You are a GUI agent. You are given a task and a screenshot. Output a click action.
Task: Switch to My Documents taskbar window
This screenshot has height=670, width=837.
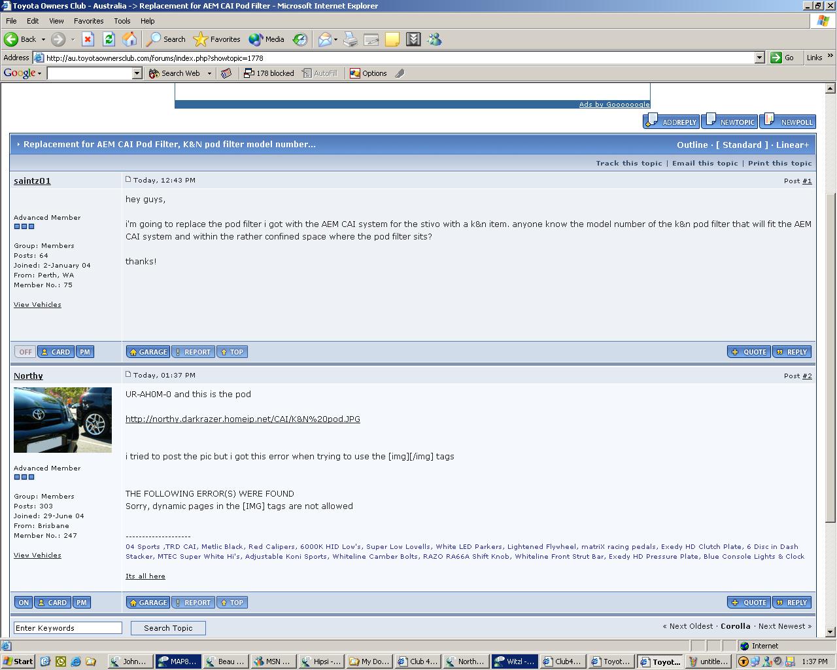click(370, 661)
